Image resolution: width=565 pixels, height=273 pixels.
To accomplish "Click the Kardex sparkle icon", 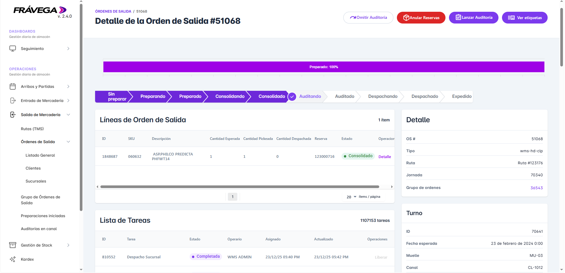I will 13,259.
